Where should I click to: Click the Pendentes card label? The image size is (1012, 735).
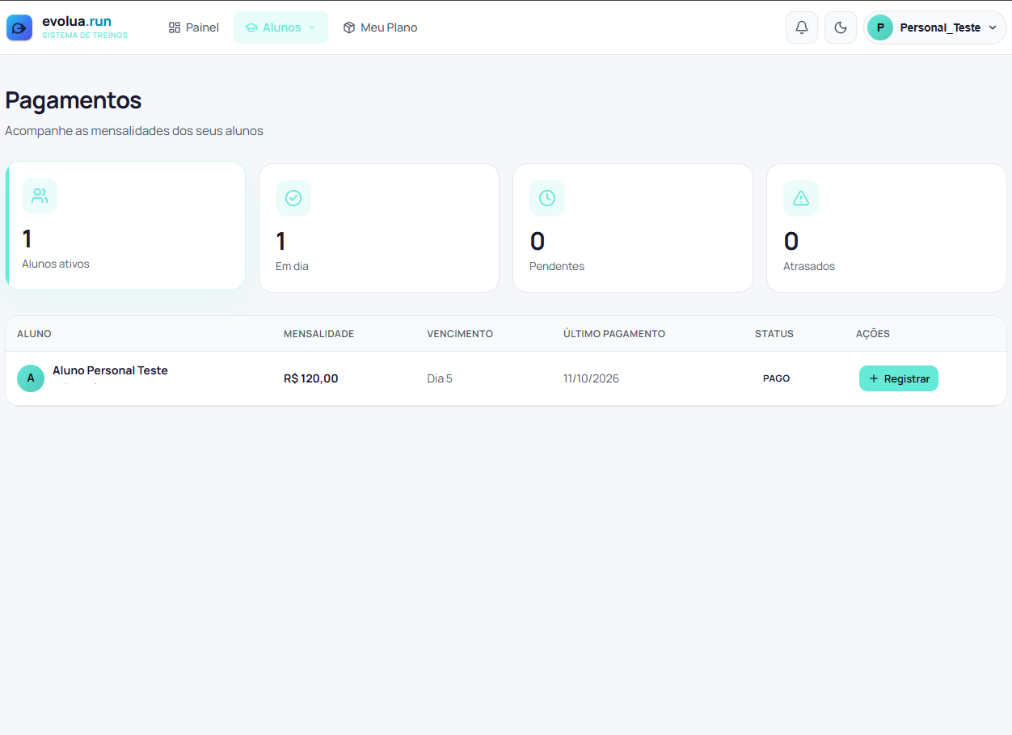click(x=557, y=266)
